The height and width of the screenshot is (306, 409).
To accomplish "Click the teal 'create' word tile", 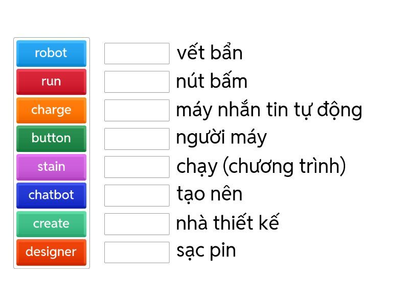I will 51,223.
